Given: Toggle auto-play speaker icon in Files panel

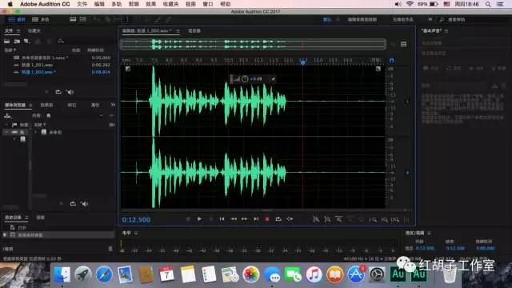Looking at the screenshot, I should [70, 92].
